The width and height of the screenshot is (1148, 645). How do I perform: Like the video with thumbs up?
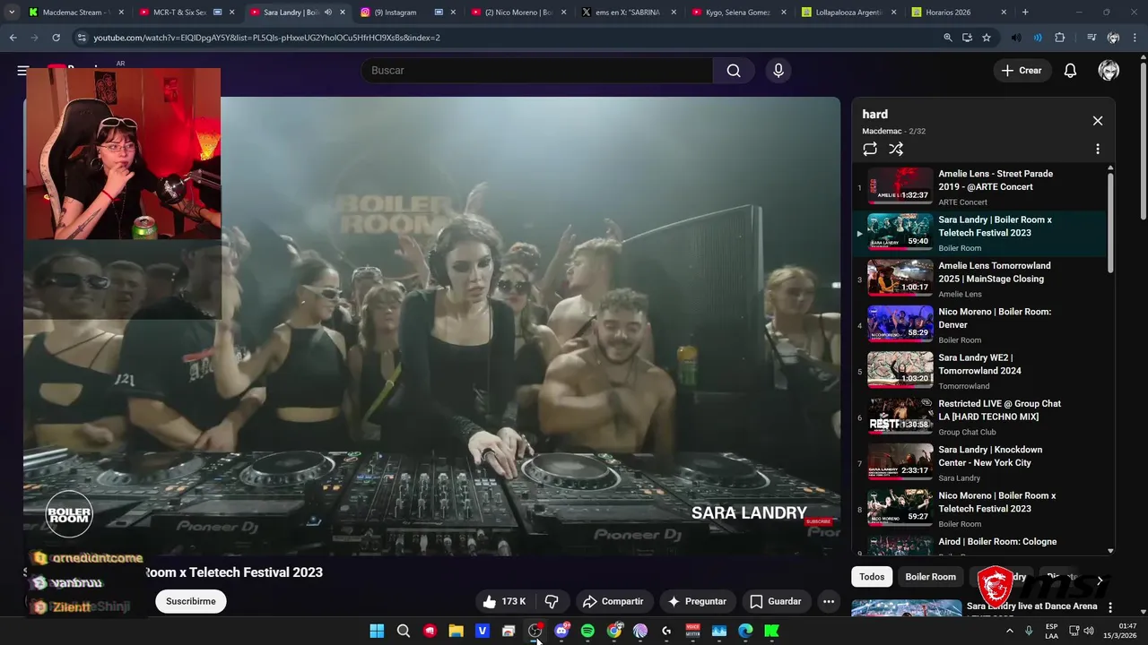tap(504, 601)
